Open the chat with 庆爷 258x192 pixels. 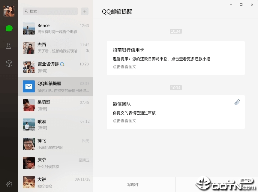click(55, 163)
